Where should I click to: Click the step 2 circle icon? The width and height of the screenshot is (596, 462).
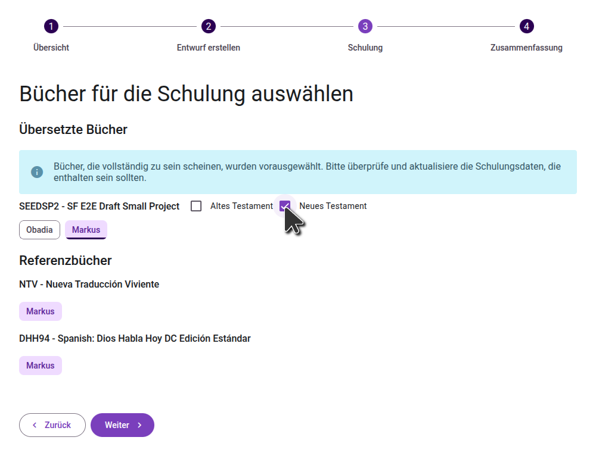[x=208, y=26]
